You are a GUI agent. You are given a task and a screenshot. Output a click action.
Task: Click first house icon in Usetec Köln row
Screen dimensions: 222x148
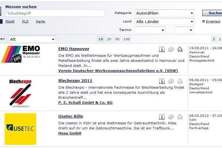[171, 117]
